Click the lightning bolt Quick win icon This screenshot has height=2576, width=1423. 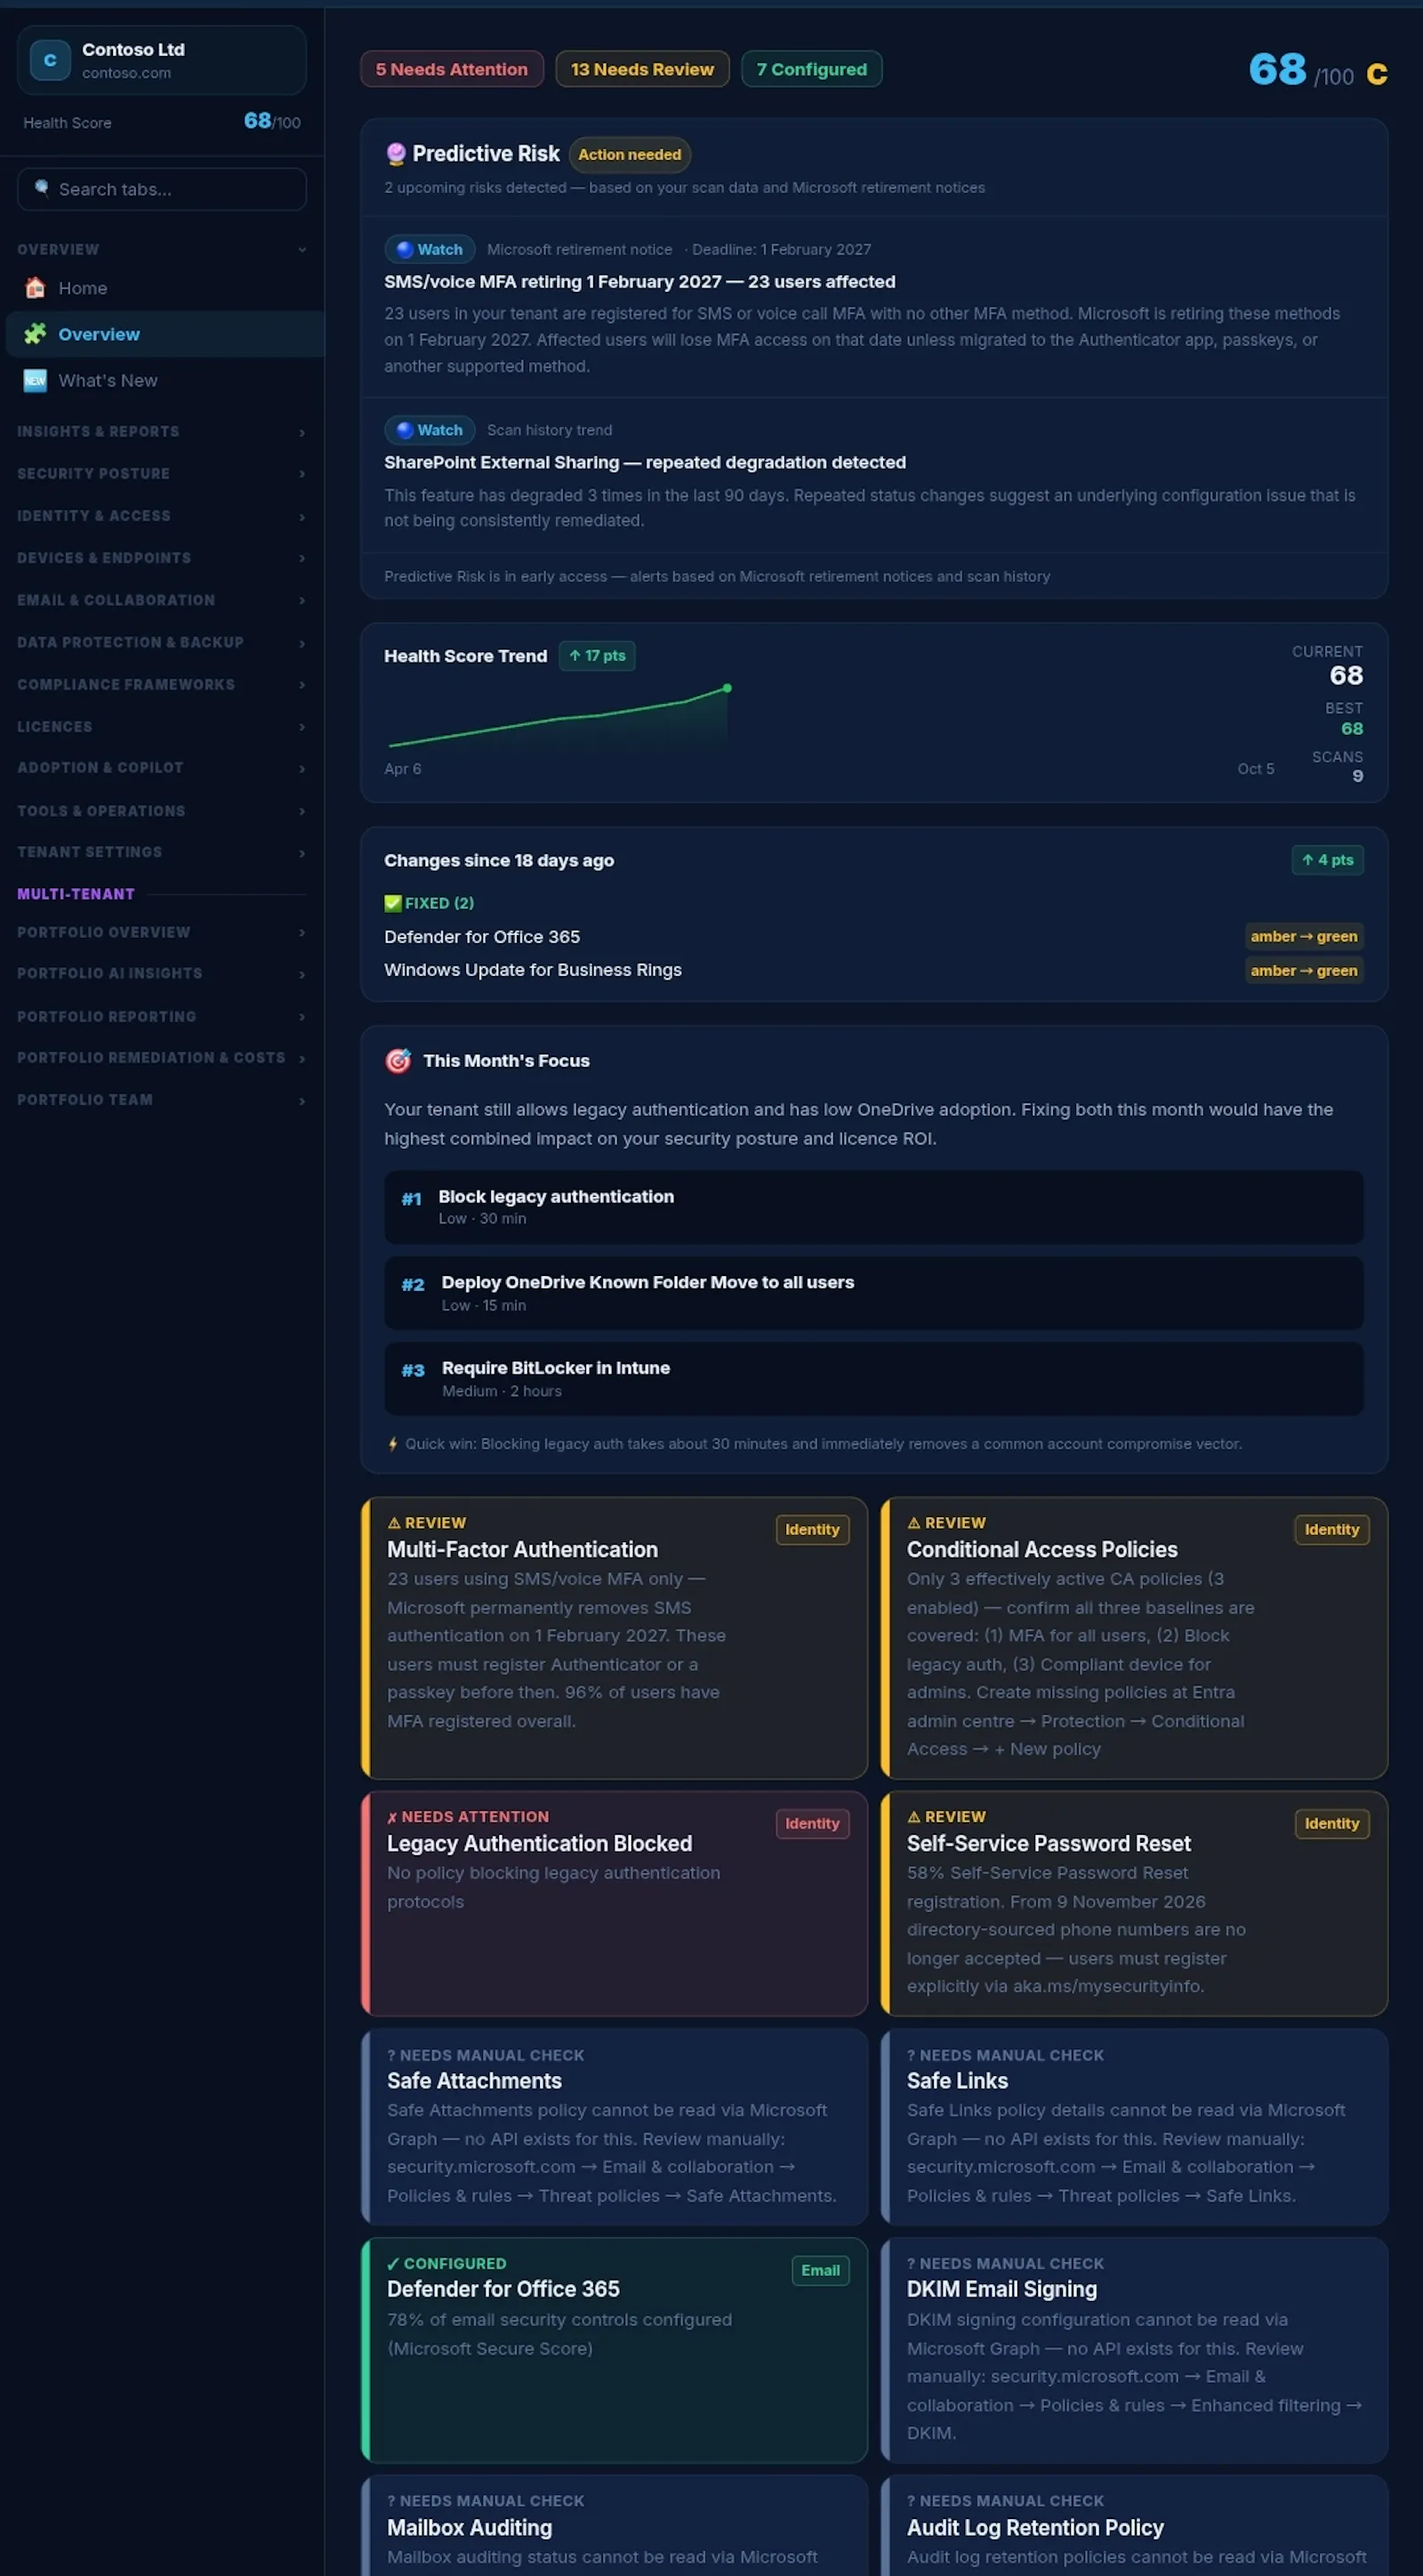393,1443
